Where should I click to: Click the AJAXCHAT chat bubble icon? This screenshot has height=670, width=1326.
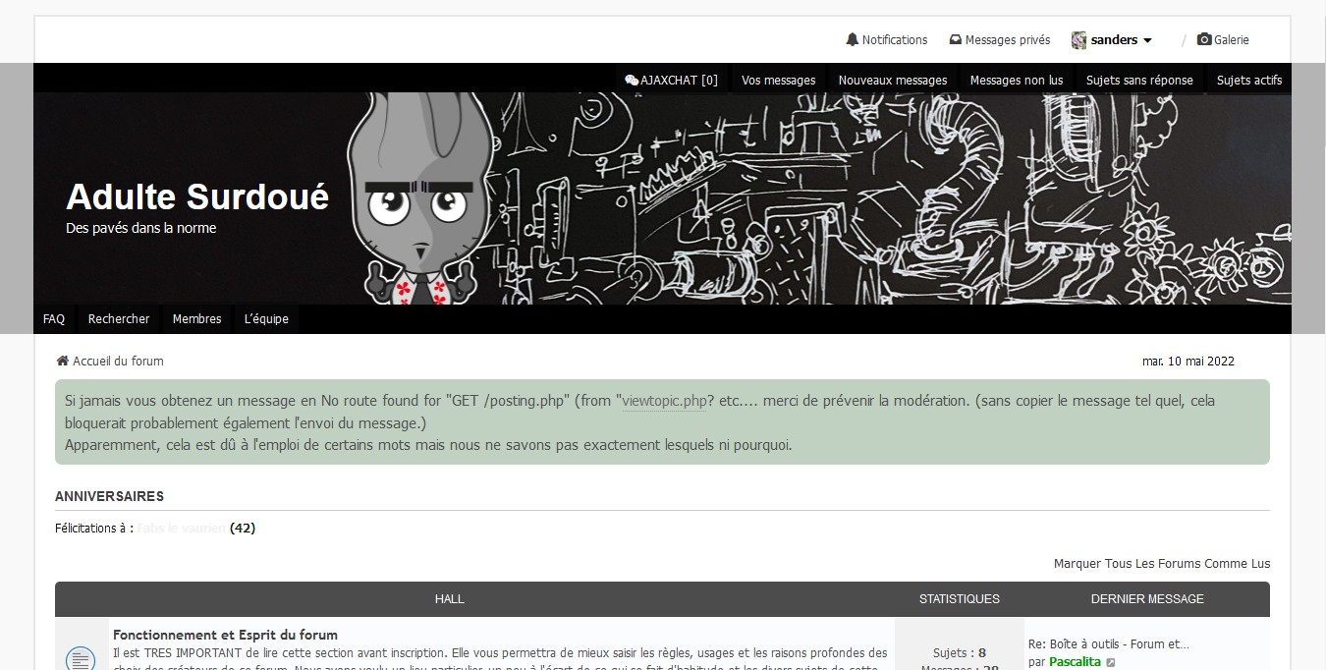tap(632, 81)
